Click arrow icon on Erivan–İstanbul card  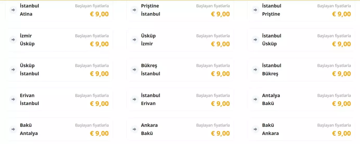[x=13, y=99]
